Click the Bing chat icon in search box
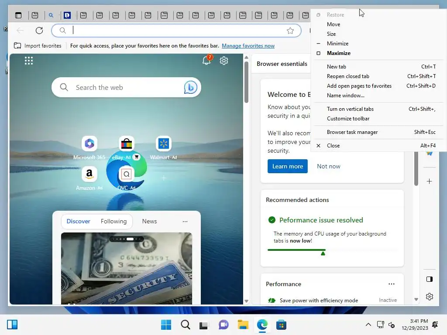Screen dimensions: 447x335 pos(190,87)
